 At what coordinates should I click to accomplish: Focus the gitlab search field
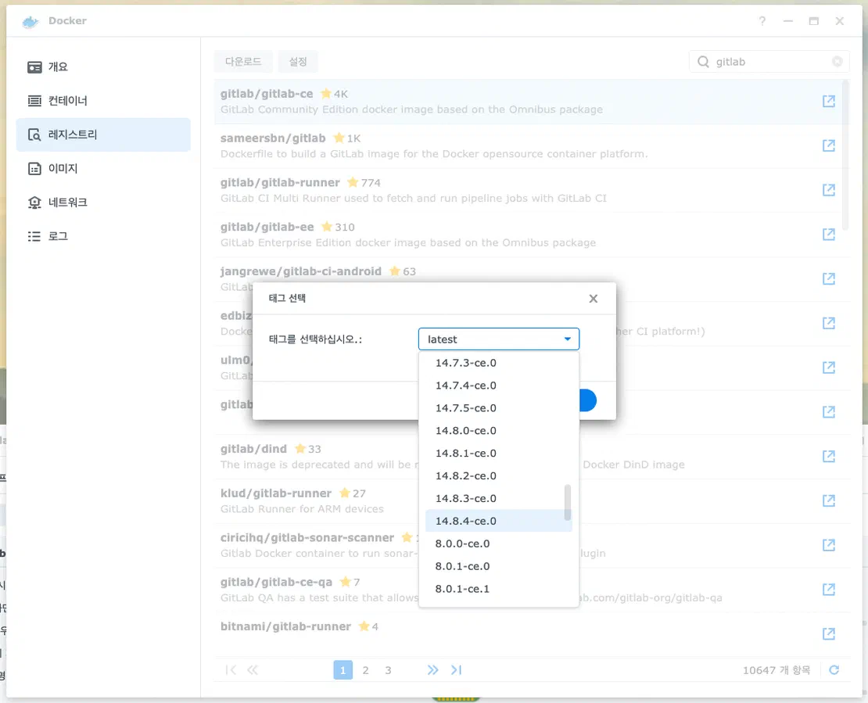click(769, 62)
